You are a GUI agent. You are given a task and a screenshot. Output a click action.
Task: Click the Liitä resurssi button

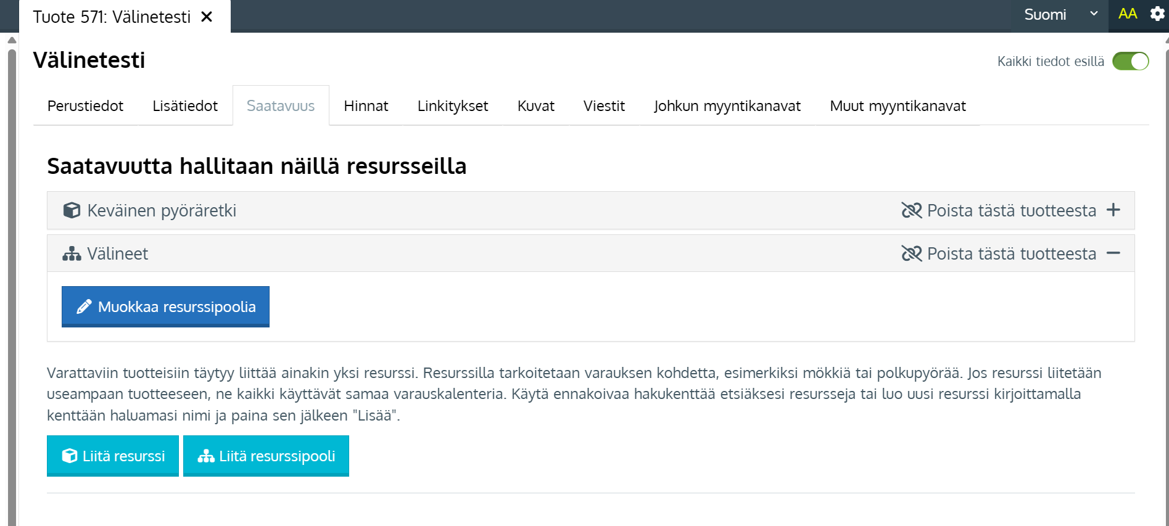click(x=113, y=456)
